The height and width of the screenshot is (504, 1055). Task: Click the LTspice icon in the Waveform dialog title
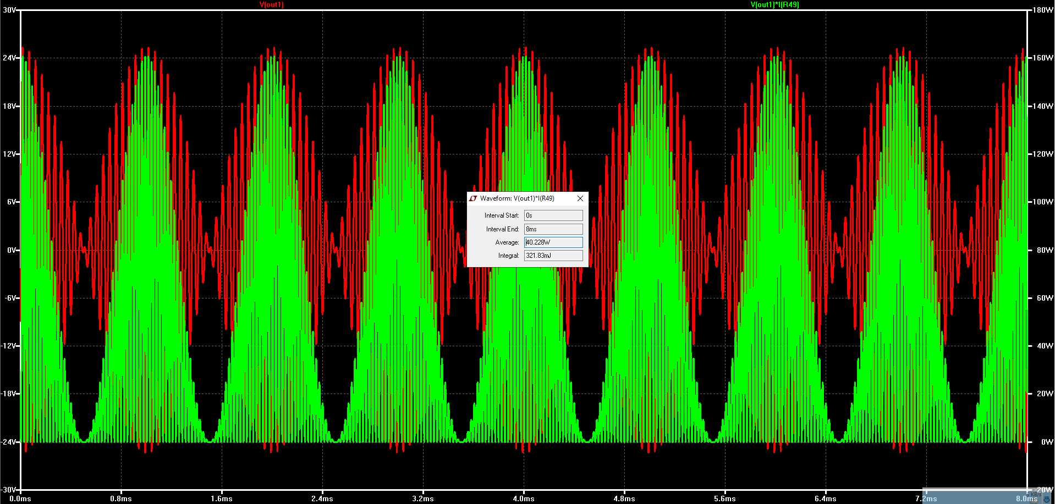[473, 198]
